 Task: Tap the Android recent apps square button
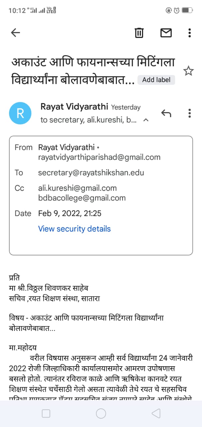tap(46, 414)
